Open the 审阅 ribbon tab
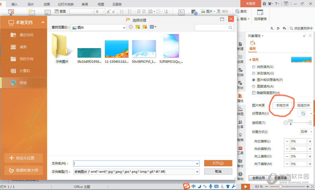Screen dimensions: 315x190 85,4
